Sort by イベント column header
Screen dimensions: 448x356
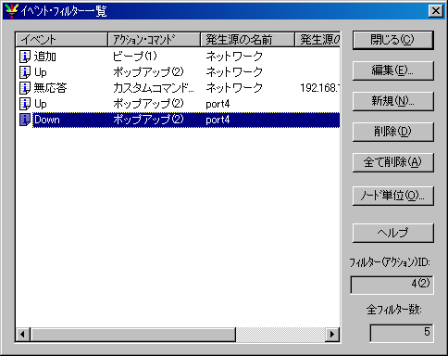click(x=62, y=40)
